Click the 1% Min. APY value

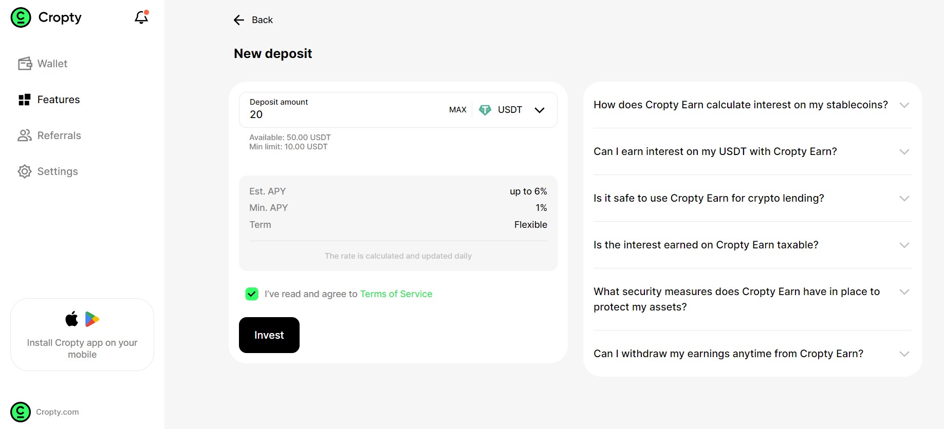click(541, 208)
